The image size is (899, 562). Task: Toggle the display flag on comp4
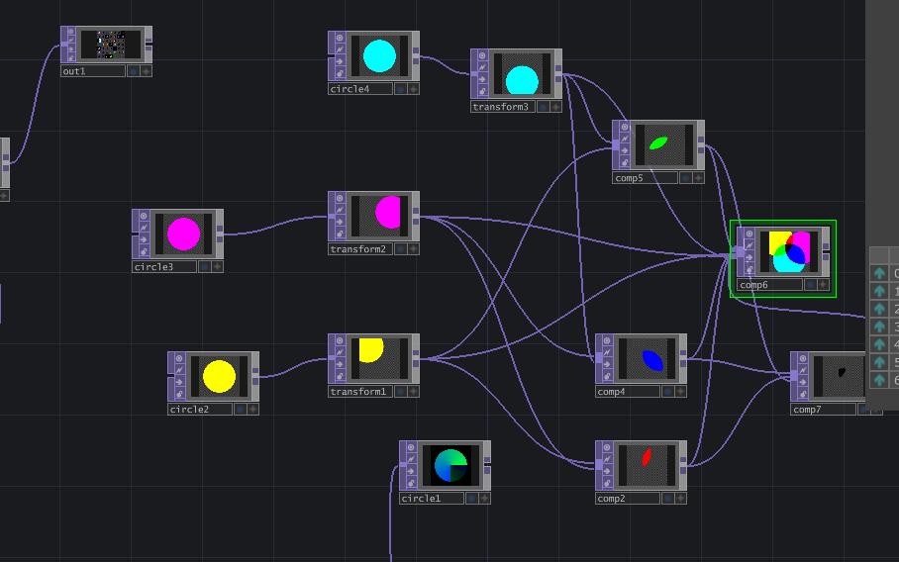pyautogui.click(x=668, y=391)
